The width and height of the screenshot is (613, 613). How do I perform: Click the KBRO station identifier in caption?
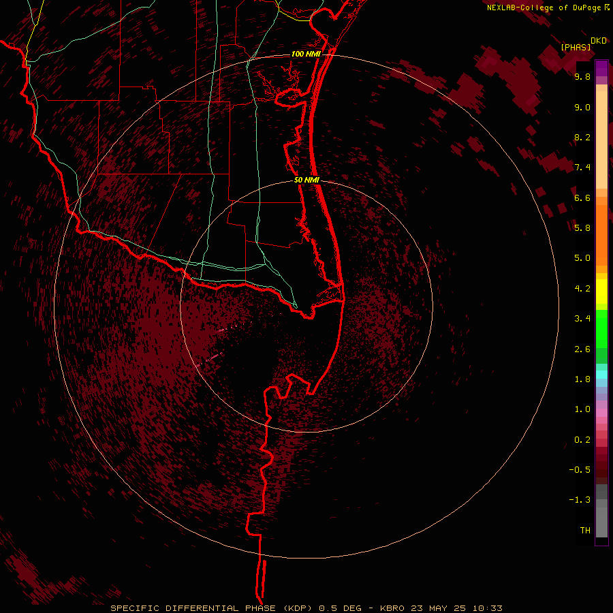[x=392, y=608]
